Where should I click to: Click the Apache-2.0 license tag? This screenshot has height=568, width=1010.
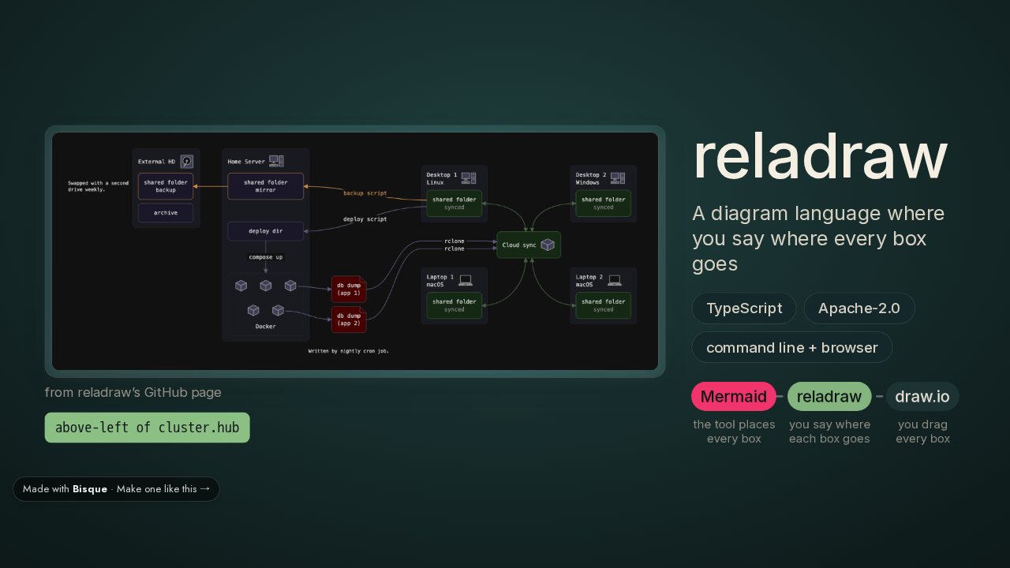[859, 308]
